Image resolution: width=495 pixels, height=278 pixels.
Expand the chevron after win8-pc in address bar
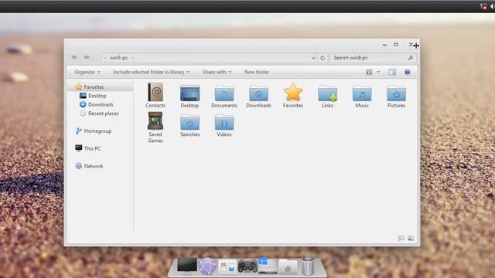point(133,58)
